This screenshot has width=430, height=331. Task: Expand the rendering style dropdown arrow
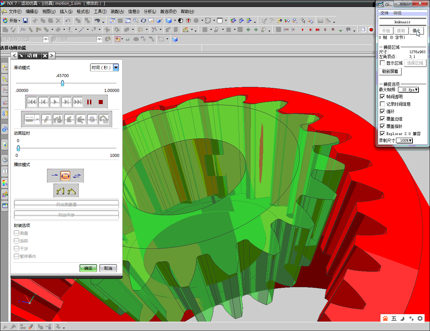pos(175,21)
